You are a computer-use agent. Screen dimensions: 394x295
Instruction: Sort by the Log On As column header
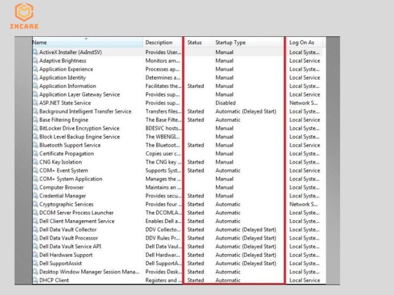tap(304, 42)
